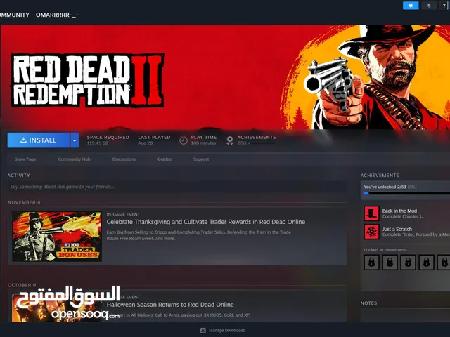Click the achievements gear ribbon icon
Viewport: 450px width, 337px height.
pyautogui.click(x=230, y=140)
